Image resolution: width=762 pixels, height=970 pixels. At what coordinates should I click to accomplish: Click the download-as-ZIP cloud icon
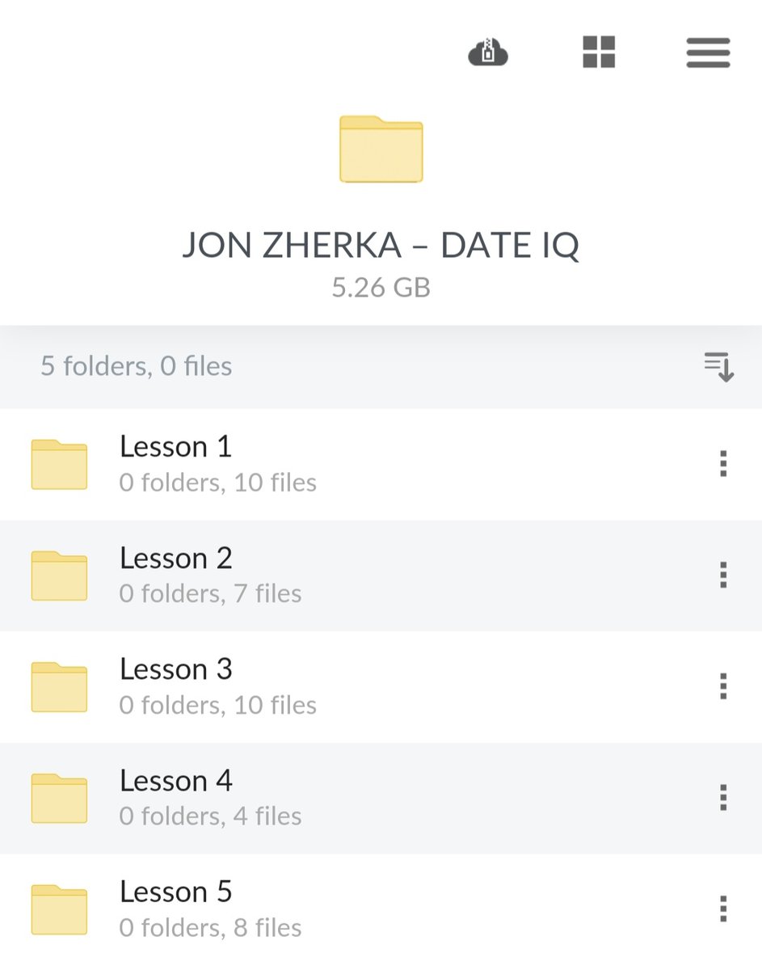coord(488,53)
